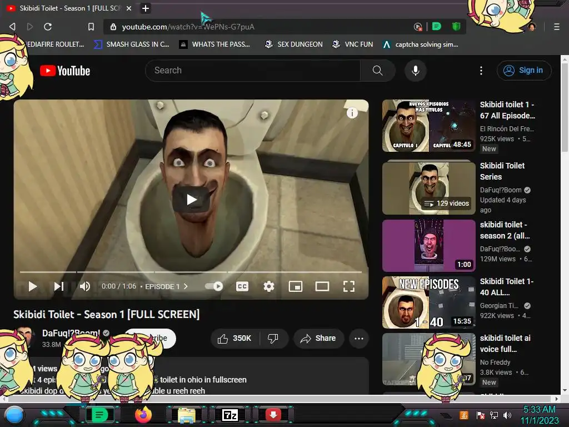Click the bookmark page icon
Viewport: 569px width, 427px height.
click(x=91, y=27)
